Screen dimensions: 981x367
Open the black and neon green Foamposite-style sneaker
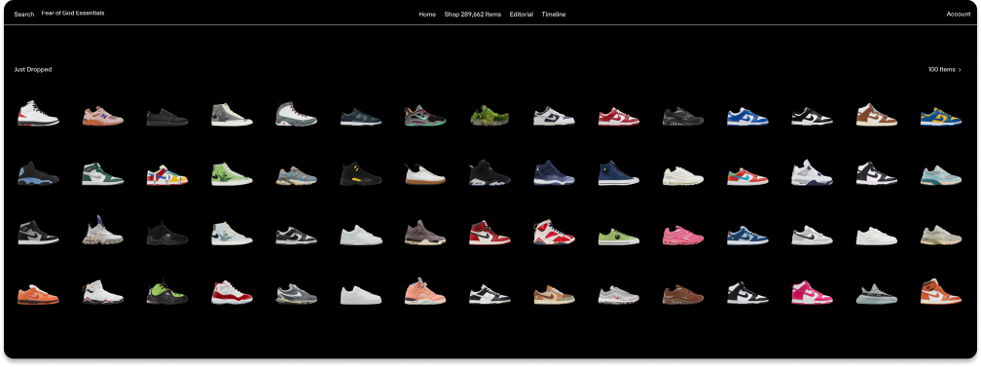(167, 292)
